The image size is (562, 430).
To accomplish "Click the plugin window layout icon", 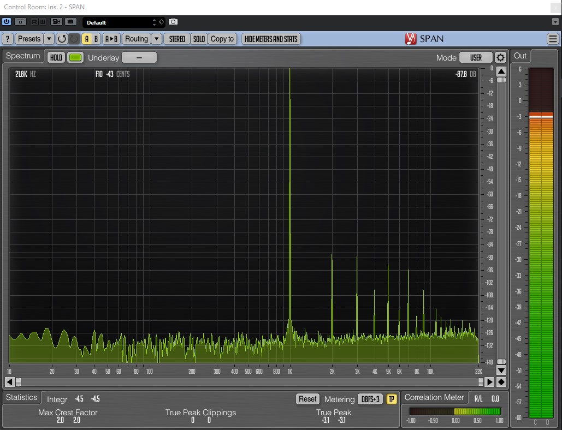I will coord(20,21).
